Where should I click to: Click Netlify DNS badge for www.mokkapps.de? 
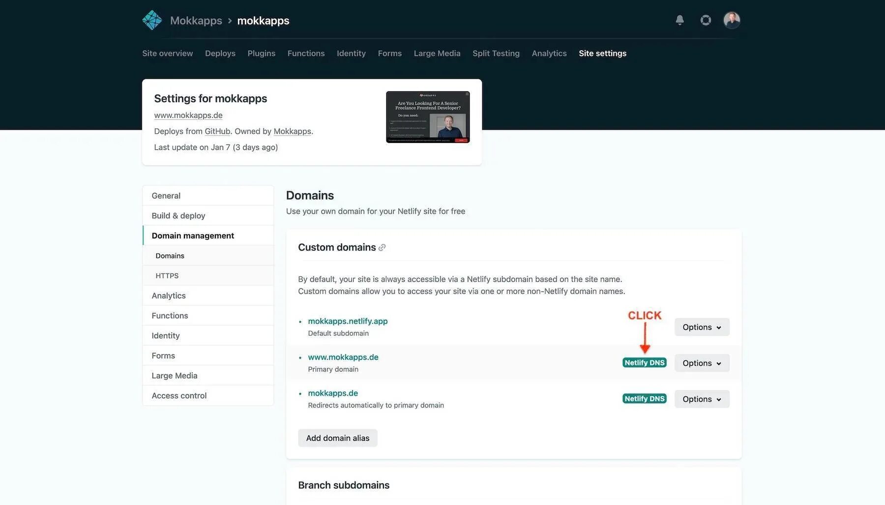pyautogui.click(x=645, y=363)
